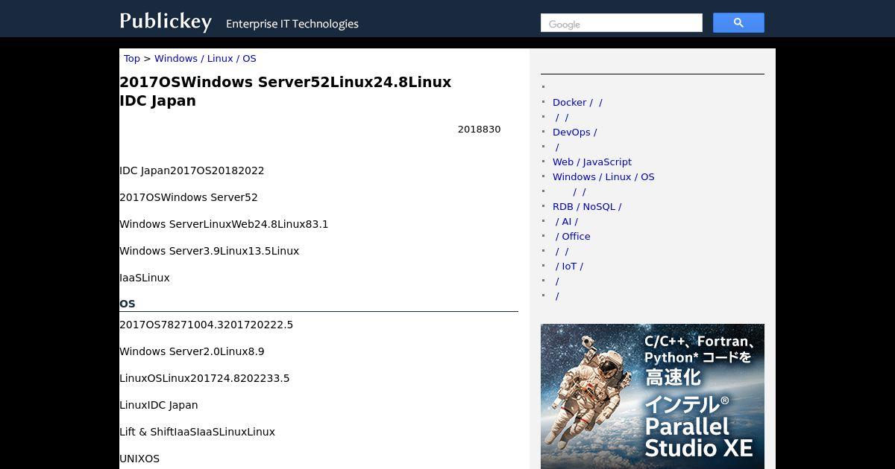Click the Enterprise IT Technologies tagline
This screenshot has height=469, width=895.
click(292, 24)
